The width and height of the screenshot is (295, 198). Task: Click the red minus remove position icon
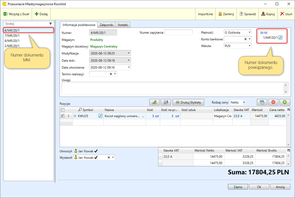pos(273,102)
